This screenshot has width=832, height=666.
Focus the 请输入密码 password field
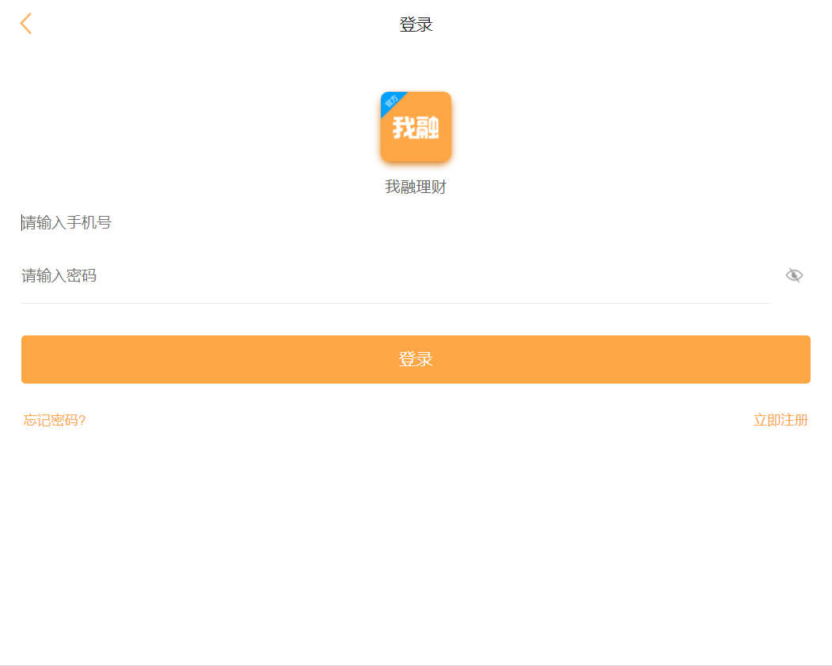[396, 276]
